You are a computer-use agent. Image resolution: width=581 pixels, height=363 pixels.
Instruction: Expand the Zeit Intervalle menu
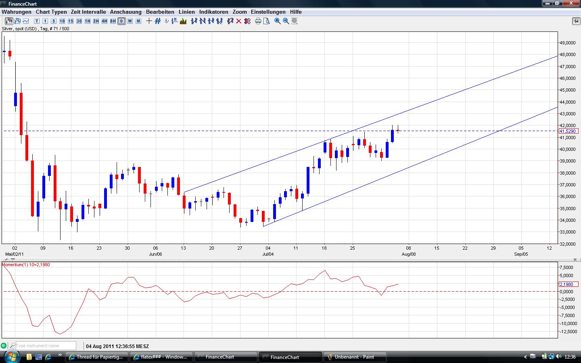tap(88, 12)
